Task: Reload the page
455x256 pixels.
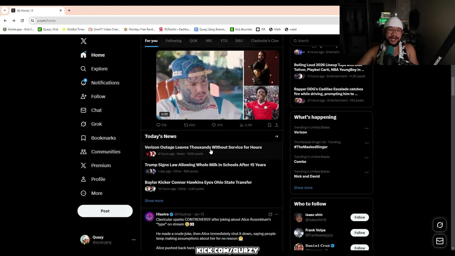Action: coord(22,21)
